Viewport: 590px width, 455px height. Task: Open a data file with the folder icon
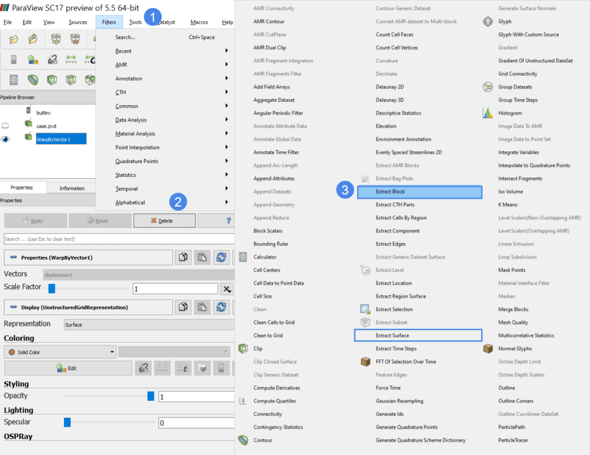point(13,39)
